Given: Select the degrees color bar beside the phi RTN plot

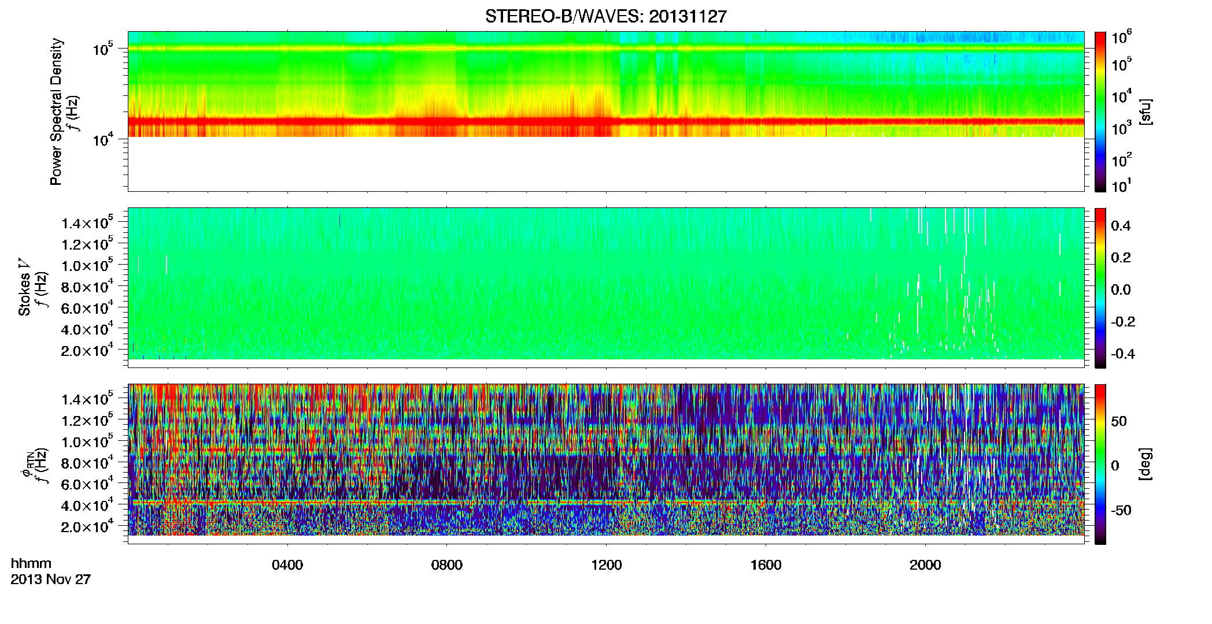Looking at the screenshot, I should (1100, 464).
